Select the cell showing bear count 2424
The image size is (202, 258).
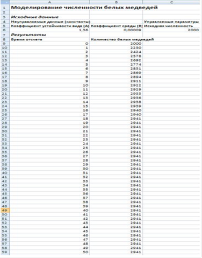pyautogui.click(x=116, y=52)
